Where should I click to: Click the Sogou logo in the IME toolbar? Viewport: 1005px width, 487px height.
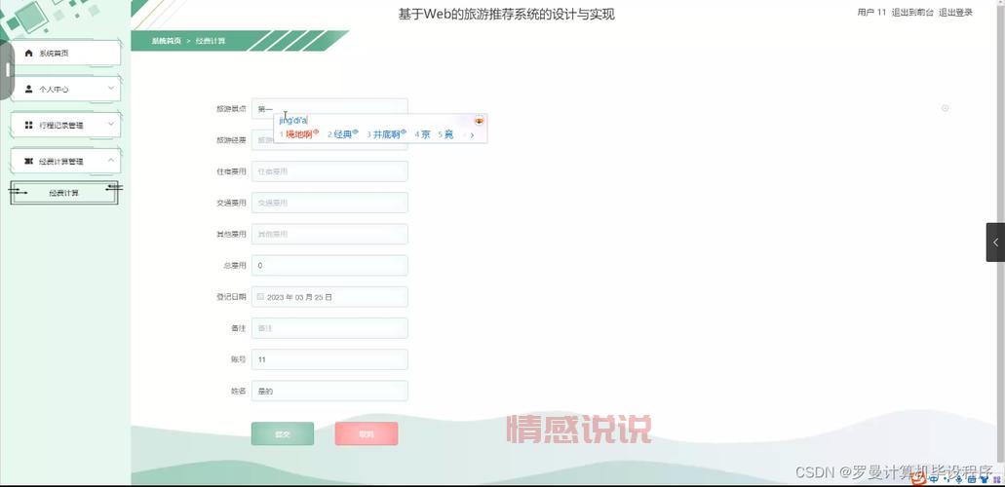918,478
